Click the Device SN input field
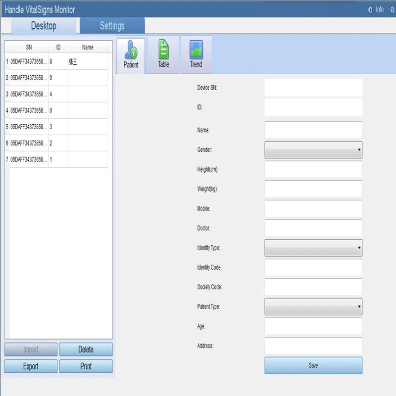The image size is (396, 396). pos(313,88)
